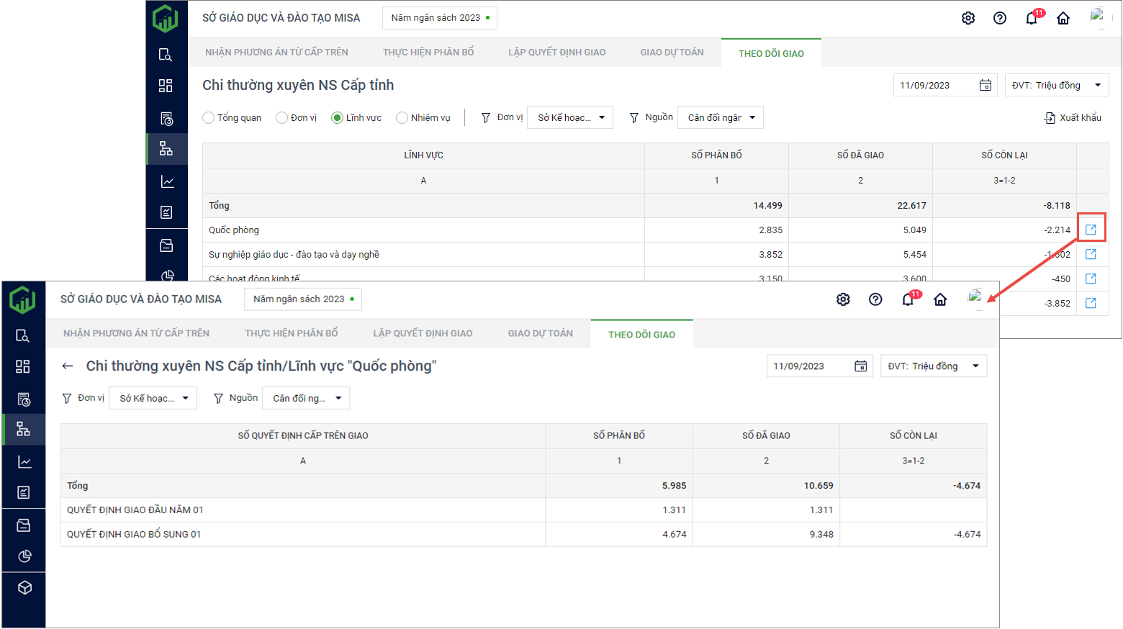Click Năm ngân sách 2023 button in top window
1123x629 pixels.
(x=439, y=18)
